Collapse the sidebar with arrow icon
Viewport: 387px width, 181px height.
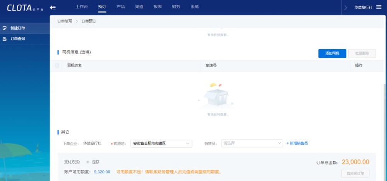click(53, 7)
